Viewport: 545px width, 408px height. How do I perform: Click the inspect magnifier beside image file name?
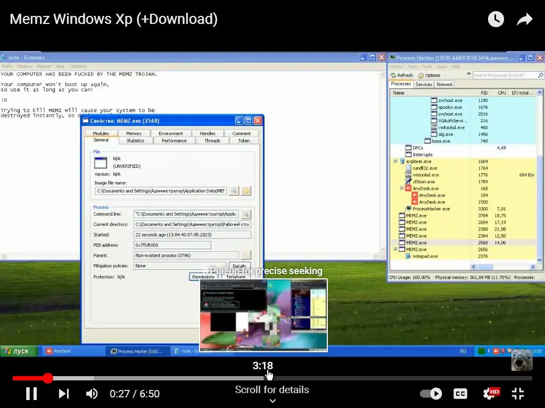pos(234,191)
